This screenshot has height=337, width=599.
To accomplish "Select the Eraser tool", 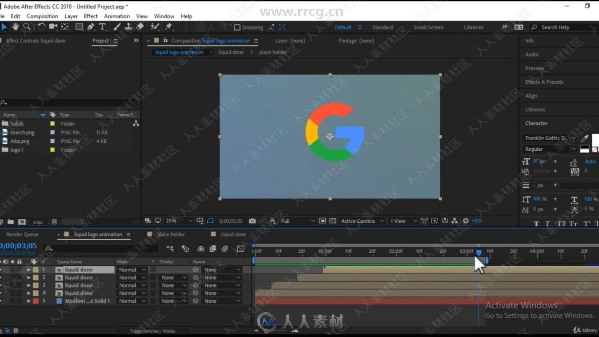I will coord(139,27).
